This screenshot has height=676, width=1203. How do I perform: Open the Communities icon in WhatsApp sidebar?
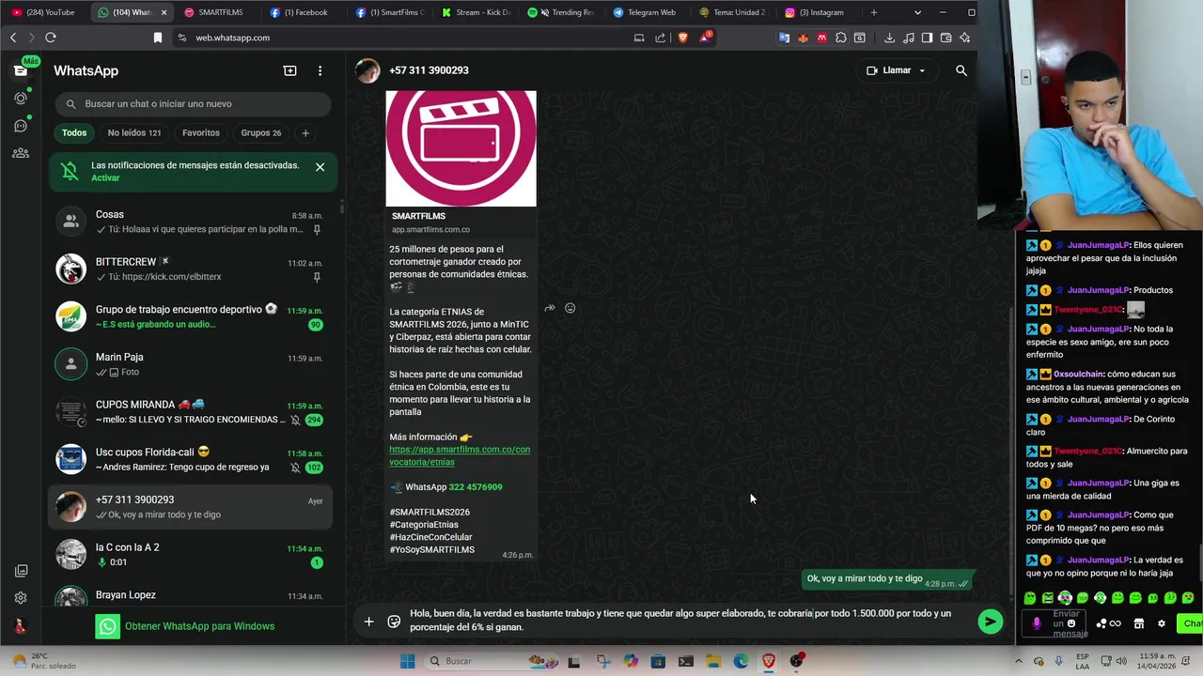[21, 153]
